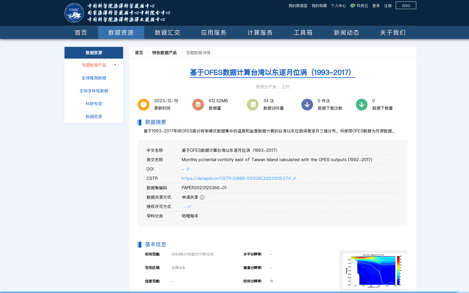Open the 新闻动态 navigation tab
This screenshot has width=469, height=293.
[346, 33]
